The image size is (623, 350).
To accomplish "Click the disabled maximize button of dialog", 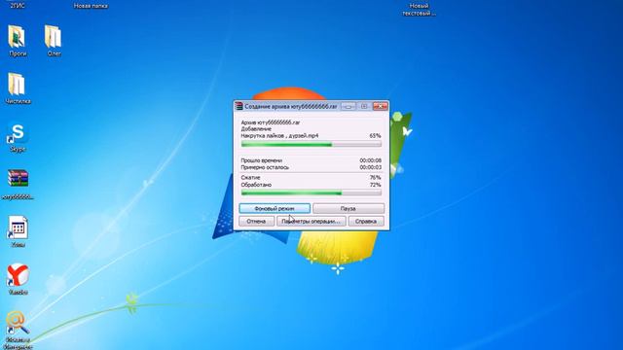I will 364,106.
